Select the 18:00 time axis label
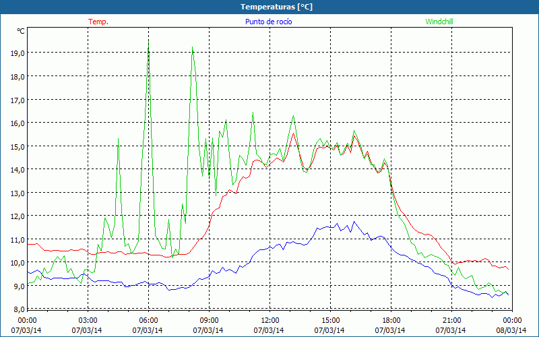 click(x=391, y=320)
